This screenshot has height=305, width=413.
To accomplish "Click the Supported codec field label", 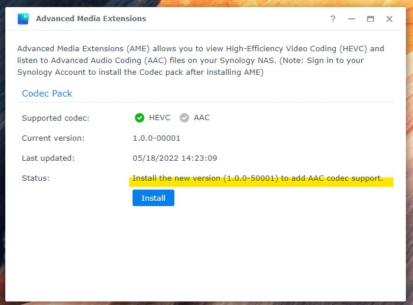I will point(55,118).
